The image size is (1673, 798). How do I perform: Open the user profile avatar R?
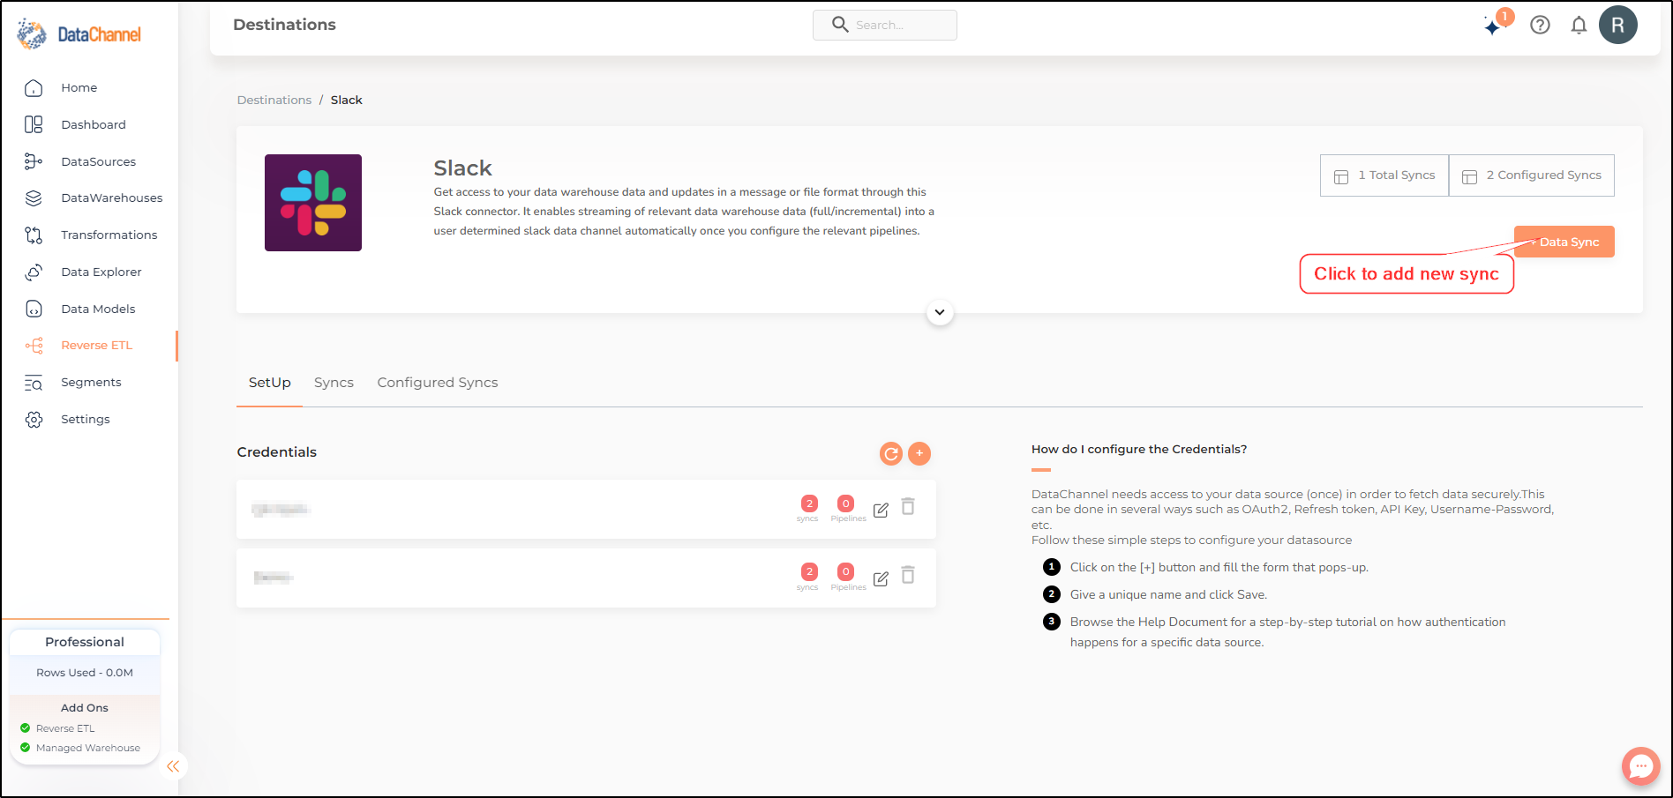click(1618, 25)
